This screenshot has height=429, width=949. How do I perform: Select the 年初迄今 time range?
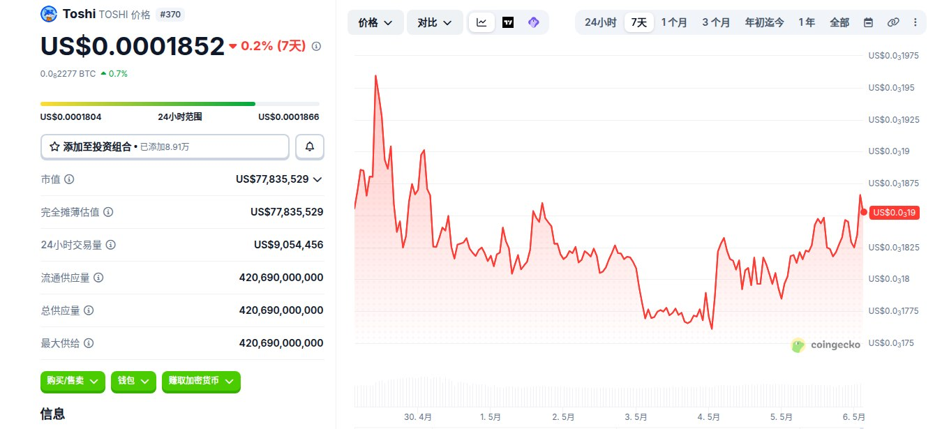[x=764, y=22]
